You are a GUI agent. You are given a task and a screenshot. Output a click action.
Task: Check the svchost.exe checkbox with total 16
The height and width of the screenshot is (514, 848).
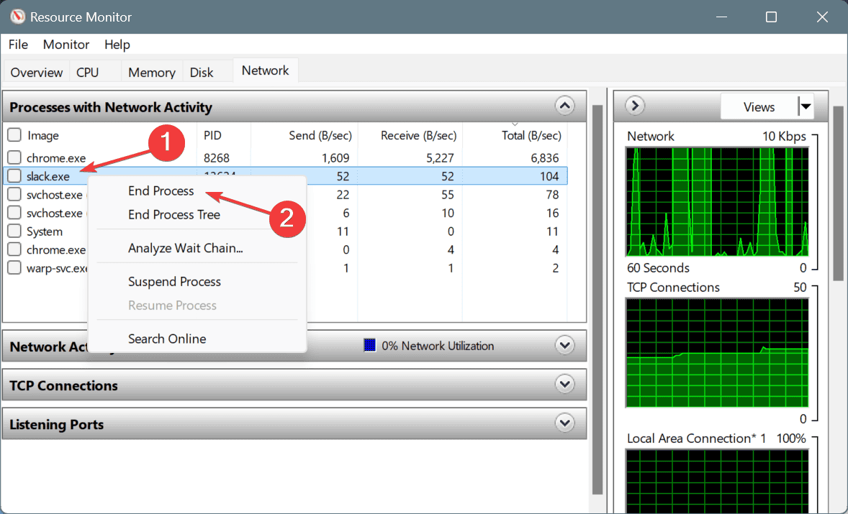[x=14, y=212]
